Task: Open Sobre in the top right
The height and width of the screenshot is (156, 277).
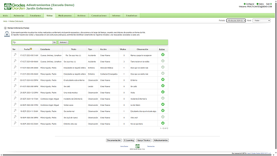Action: tap(260, 4)
